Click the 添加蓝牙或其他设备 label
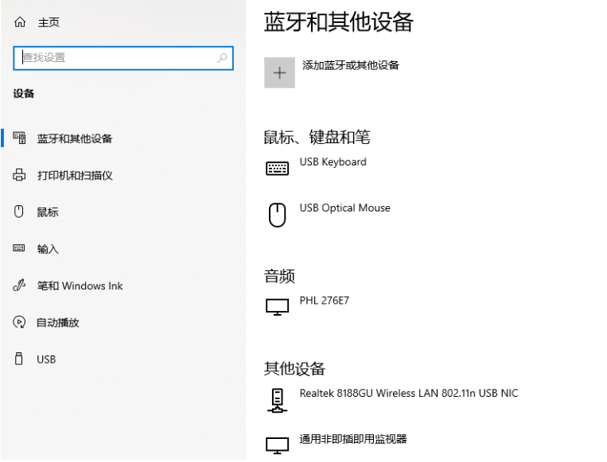The height and width of the screenshot is (462, 607). pyautogui.click(x=350, y=65)
